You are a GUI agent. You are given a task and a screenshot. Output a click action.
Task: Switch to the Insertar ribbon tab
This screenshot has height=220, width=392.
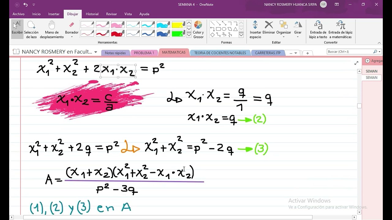54,14
